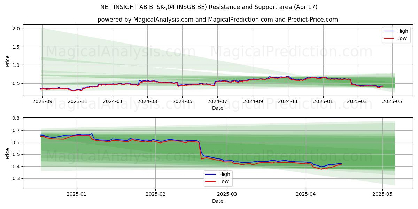Screen dimensions: 418x209
Task: Click the '2025-05' label on top chart
Action: point(393,102)
